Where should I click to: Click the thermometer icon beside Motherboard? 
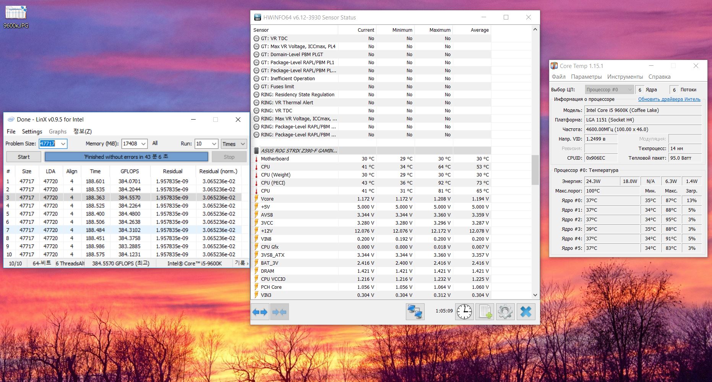[x=256, y=159]
